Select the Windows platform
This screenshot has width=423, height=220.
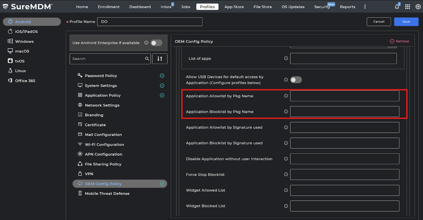pos(24,42)
